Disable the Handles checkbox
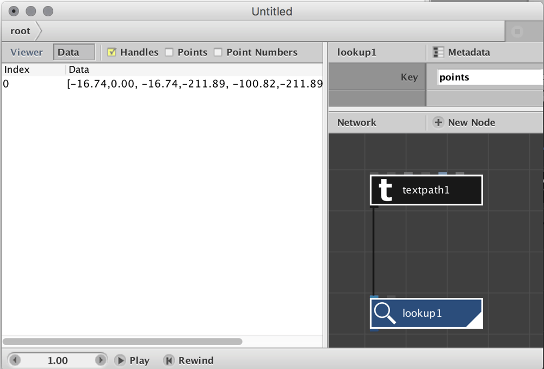Viewport: 544px width, 369px height. (x=112, y=52)
